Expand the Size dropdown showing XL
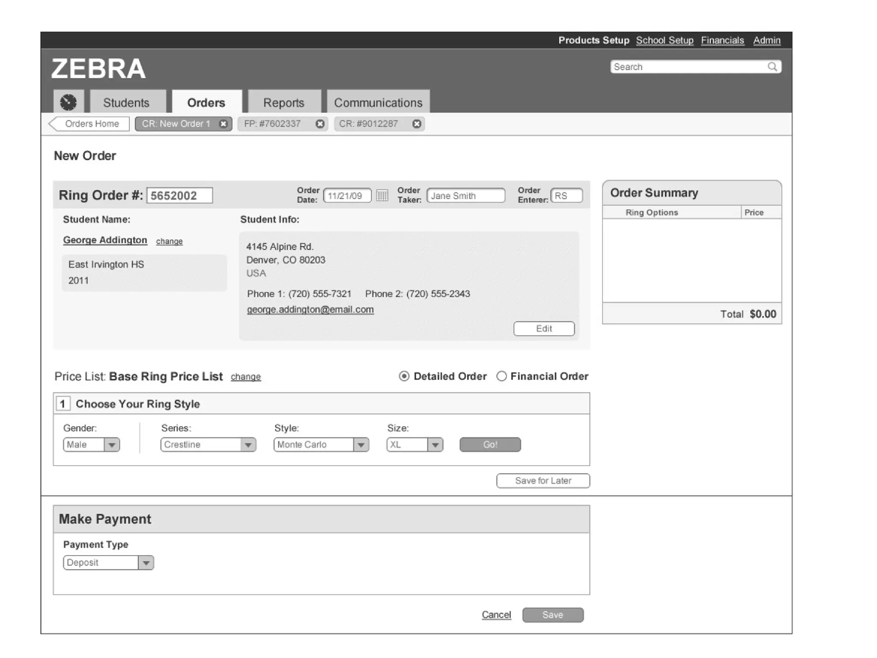 [x=435, y=445]
